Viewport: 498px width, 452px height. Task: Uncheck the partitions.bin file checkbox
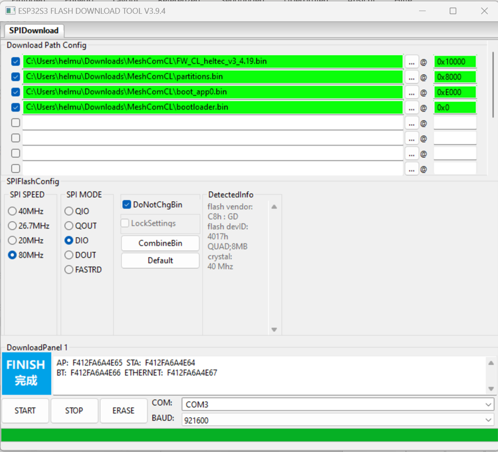[16, 77]
